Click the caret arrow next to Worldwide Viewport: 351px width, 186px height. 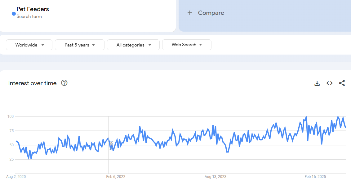coord(42,45)
